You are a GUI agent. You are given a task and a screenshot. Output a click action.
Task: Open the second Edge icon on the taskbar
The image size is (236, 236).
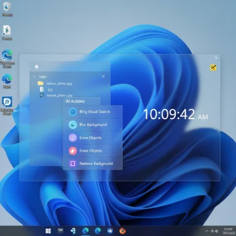(98, 231)
